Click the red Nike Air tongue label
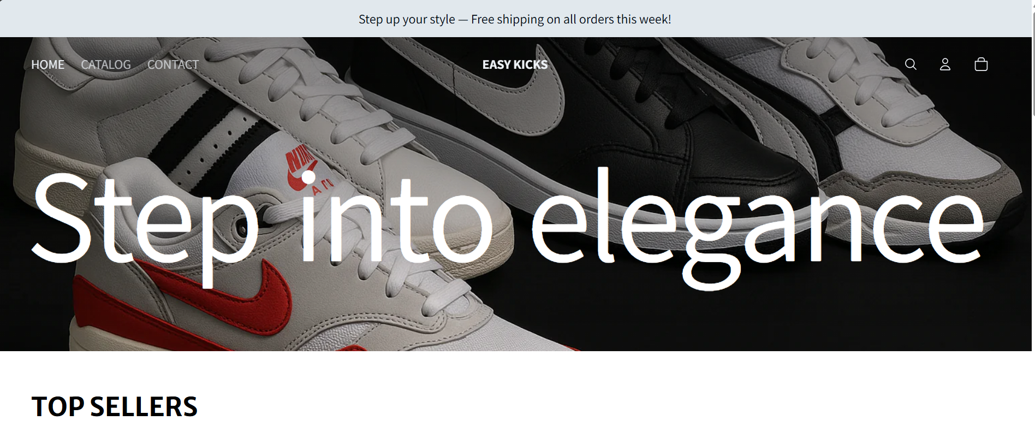Screen dimensions: 1035x444 coord(304,168)
